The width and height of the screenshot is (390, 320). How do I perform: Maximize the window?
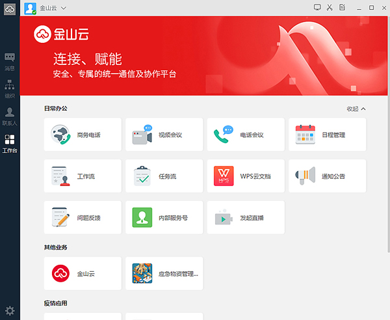tap(371, 8)
